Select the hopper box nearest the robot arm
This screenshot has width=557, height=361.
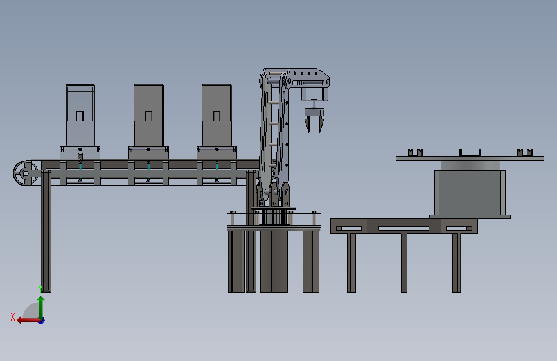coord(217,116)
